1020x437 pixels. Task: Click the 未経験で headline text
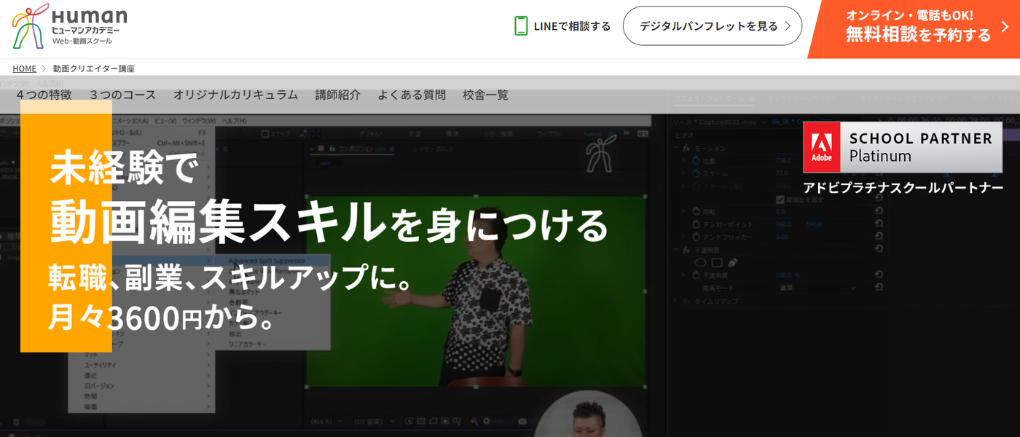pyautogui.click(x=123, y=166)
